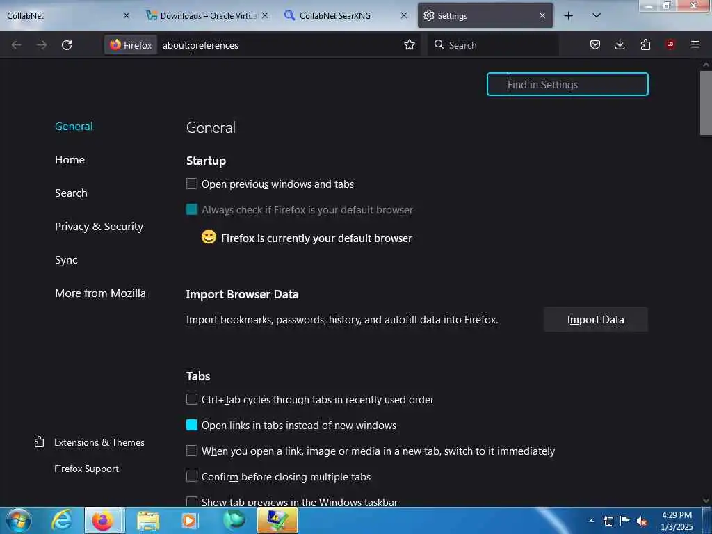Open the Sync settings category
This screenshot has width=712, height=534.
tap(66, 260)
